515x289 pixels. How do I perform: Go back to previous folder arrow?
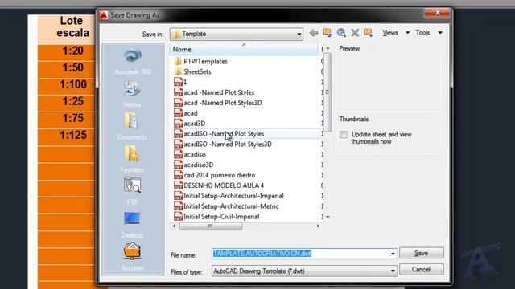(314, 33)
